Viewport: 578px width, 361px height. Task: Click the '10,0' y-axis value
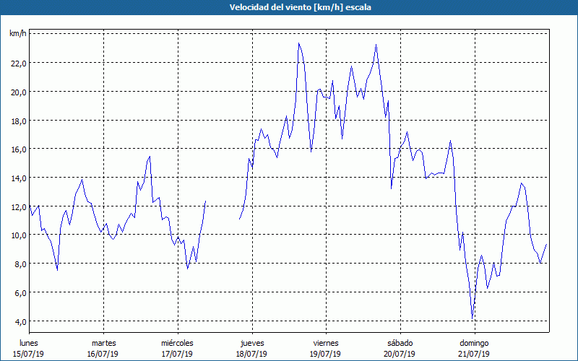point(19,235)
